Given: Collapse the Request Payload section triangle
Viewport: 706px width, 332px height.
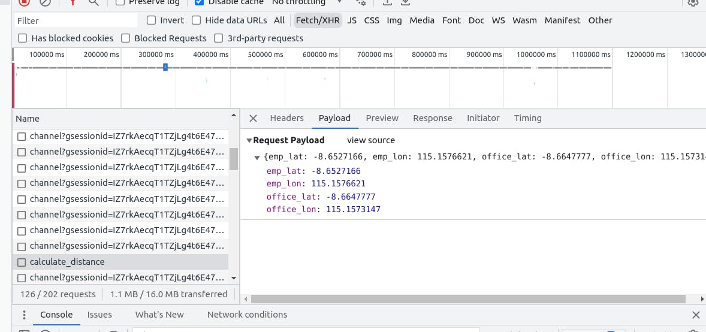Looking at the screenshot, I should (249, 141).
